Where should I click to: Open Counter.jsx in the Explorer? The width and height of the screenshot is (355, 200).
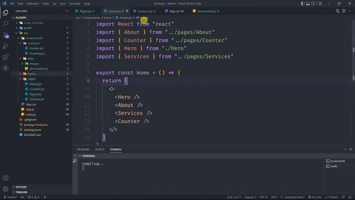(37, 89)
